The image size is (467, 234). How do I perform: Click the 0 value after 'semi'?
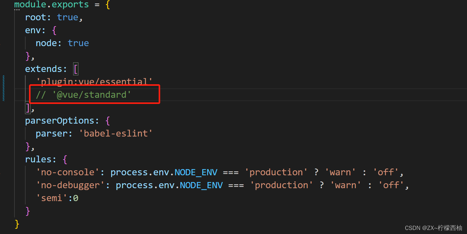(76, 198)
